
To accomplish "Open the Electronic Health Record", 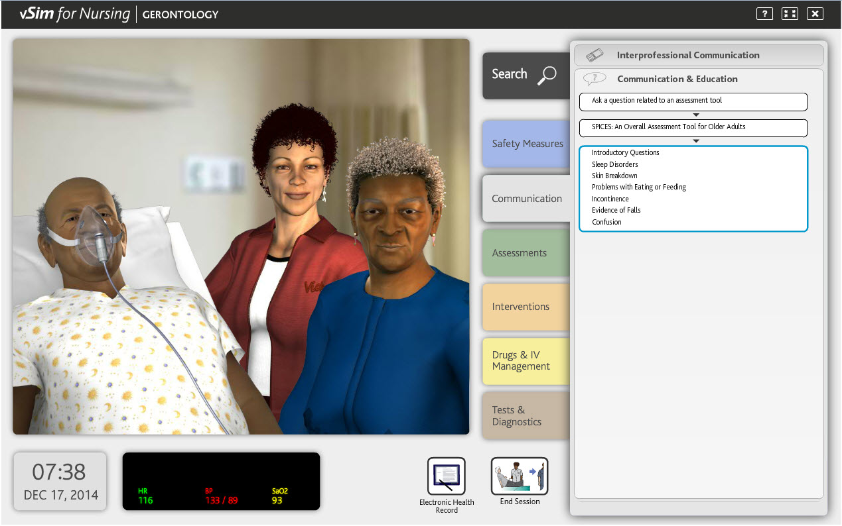I will tap(446, 476).
